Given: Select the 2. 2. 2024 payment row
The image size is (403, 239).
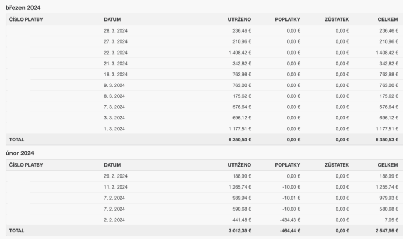Looking at the screenshot, I should (204, 220).
